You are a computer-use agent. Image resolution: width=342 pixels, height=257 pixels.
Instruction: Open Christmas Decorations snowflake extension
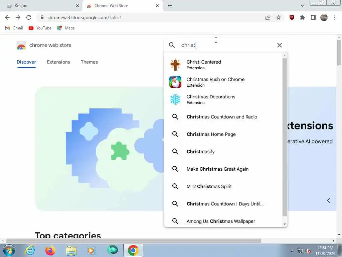(223, 99)
